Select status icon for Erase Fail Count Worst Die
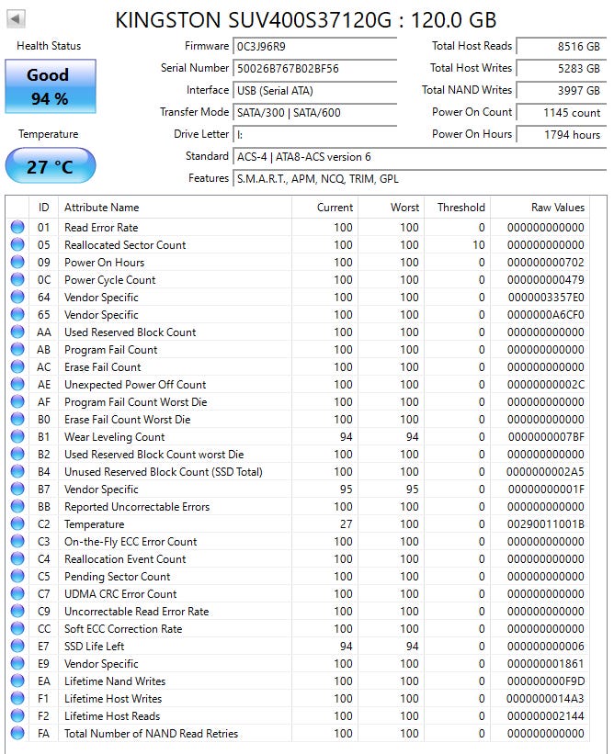This screenshot has width=614, height=754. pyautogui.click(x=17, y=419)
